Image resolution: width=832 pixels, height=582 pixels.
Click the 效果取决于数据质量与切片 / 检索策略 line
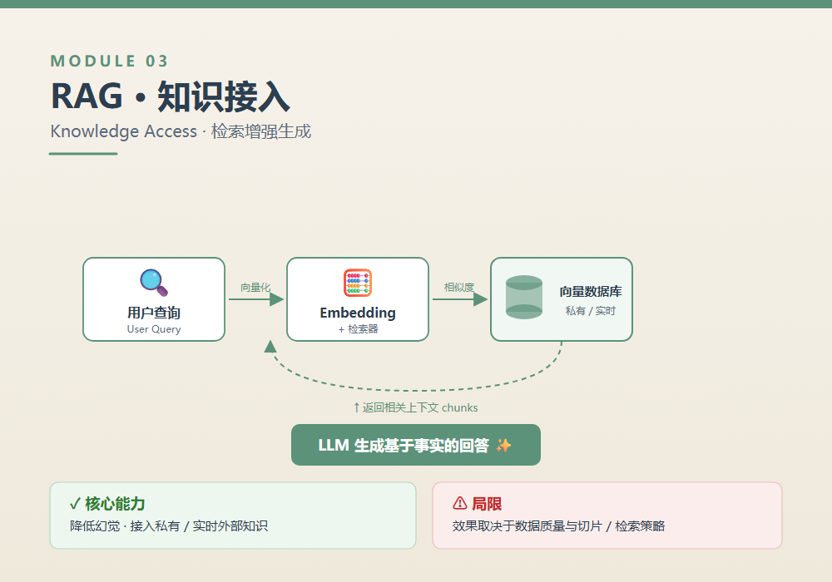click(x=559, y=525)
